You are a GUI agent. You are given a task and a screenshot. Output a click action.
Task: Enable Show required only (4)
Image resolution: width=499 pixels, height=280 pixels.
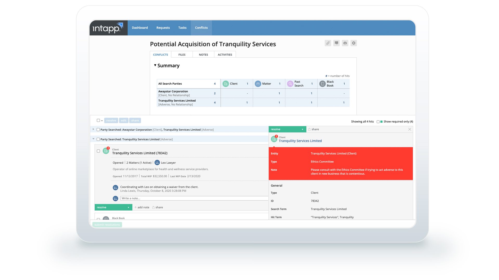pyautogui.click(x=378, y=122)
